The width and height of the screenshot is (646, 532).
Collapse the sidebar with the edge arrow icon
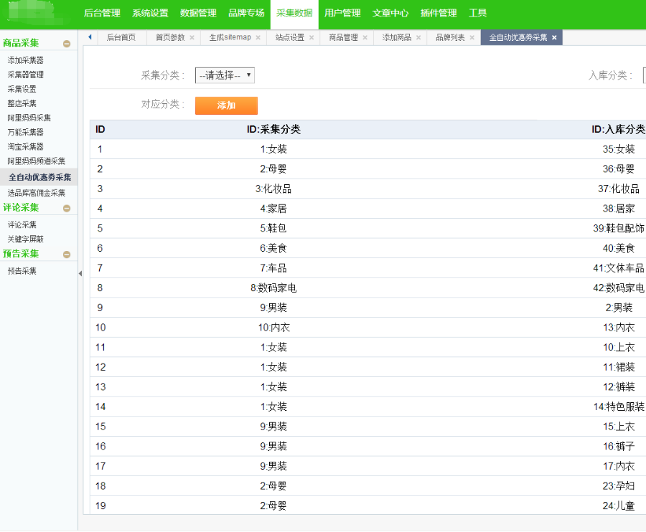click(x=80, y=273)
